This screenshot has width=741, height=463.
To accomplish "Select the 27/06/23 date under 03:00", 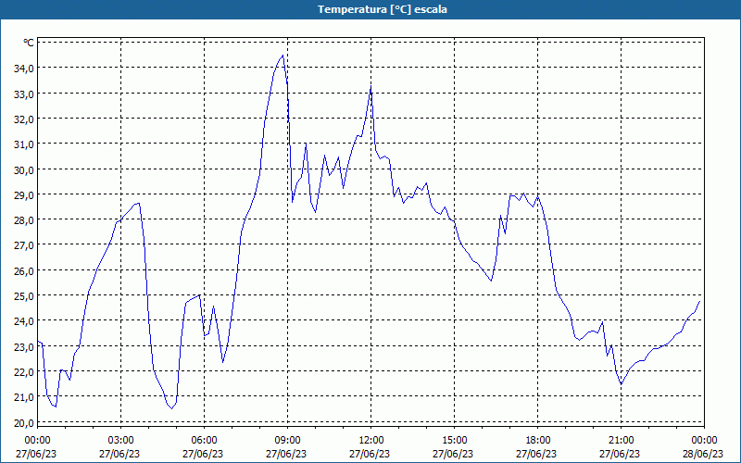I will pyautogui.click(x=119, y=454).
